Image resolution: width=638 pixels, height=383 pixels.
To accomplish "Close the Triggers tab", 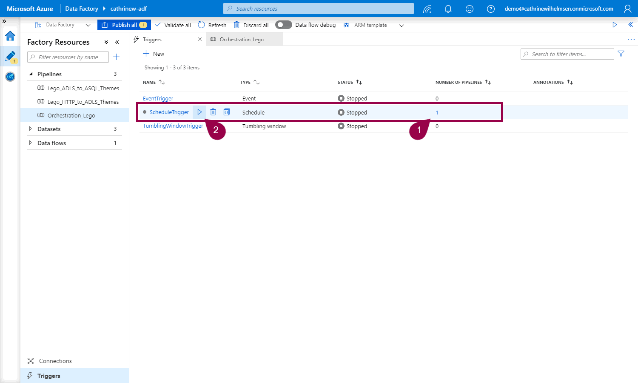I will coord(200,39).
